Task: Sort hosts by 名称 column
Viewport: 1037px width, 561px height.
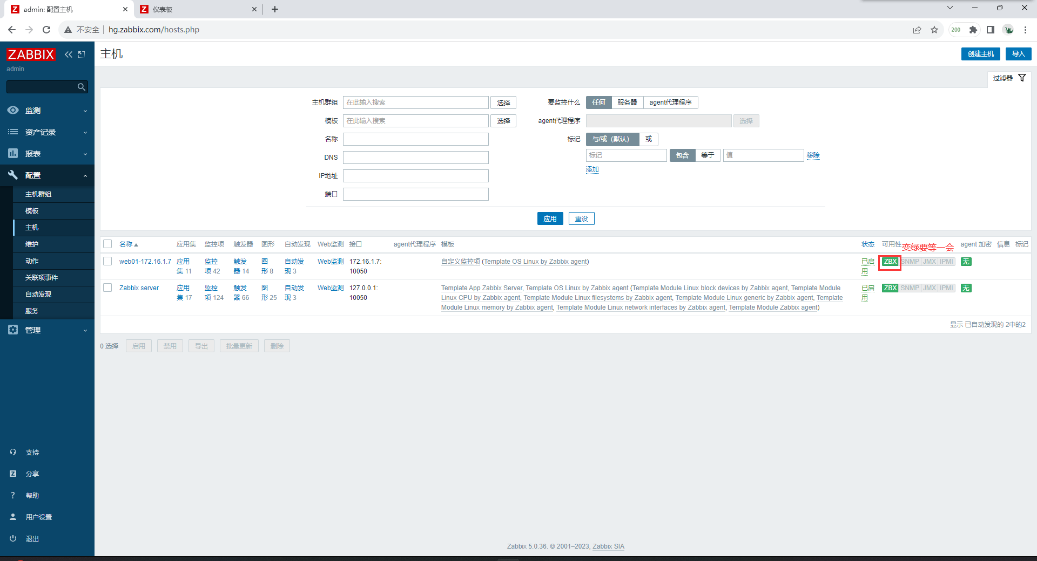Action: (x=129, y=244)
